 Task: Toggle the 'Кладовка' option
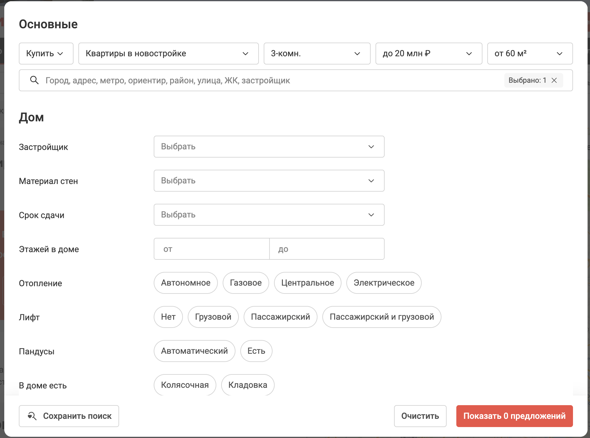[x=248, y=385]
